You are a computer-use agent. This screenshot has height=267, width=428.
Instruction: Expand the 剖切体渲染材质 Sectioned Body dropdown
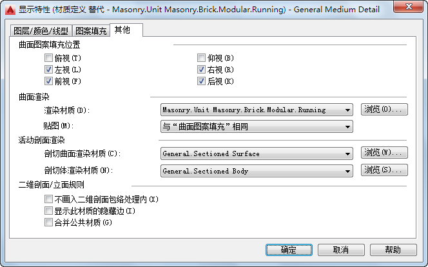257,171
